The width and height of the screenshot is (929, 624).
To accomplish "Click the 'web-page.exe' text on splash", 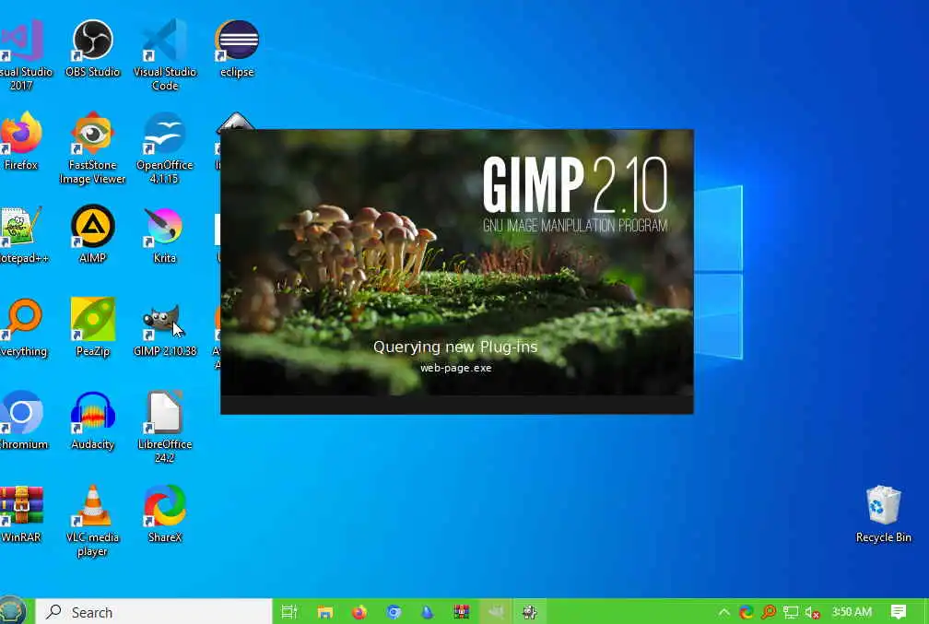I will (x=456, y=368).
